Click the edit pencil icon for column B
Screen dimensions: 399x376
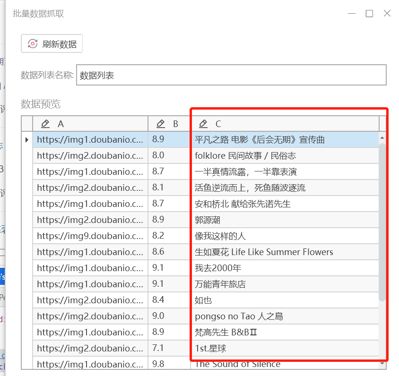(161, 124)
